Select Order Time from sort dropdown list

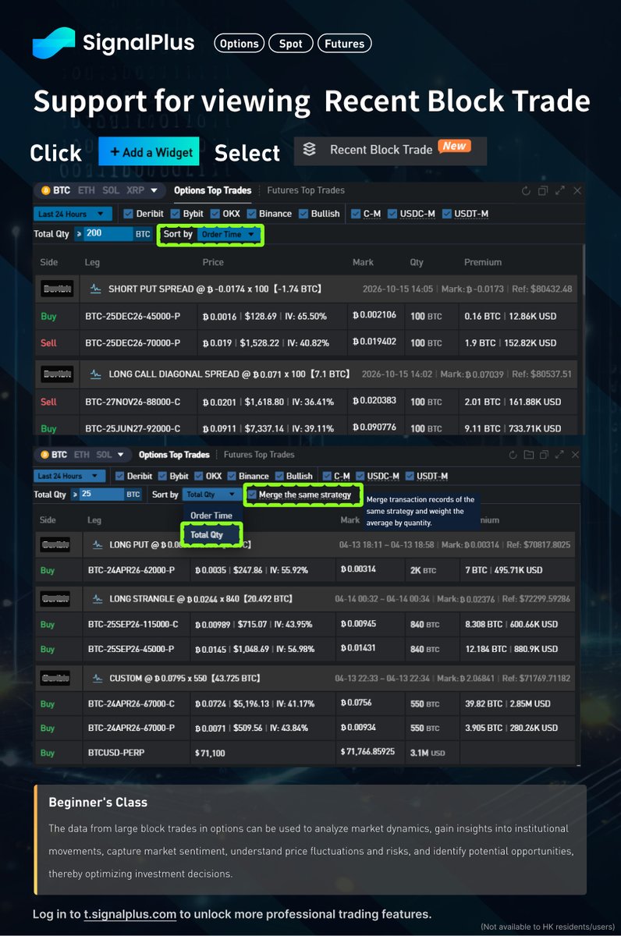pos(211,516)
